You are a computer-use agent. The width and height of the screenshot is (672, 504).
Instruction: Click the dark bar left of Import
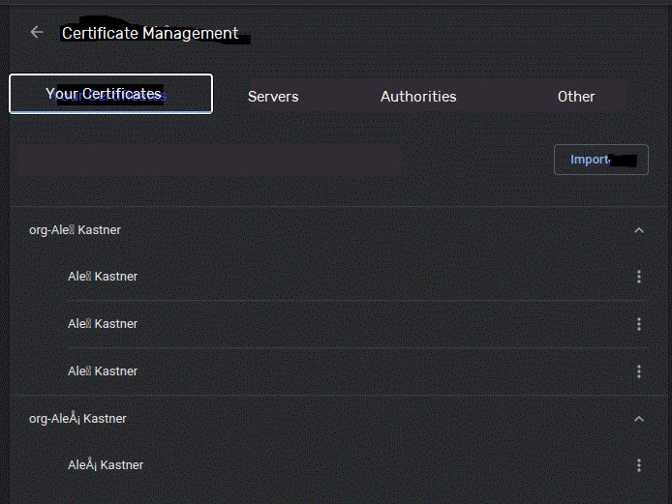(x=209, y=160)
